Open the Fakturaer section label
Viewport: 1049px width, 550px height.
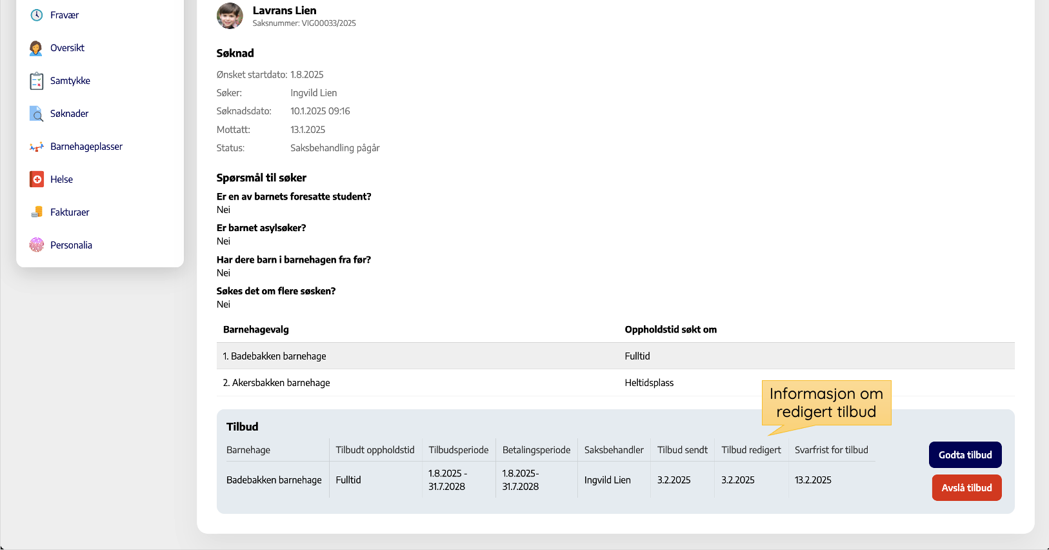pyautogui.click(x=70, y=212)
